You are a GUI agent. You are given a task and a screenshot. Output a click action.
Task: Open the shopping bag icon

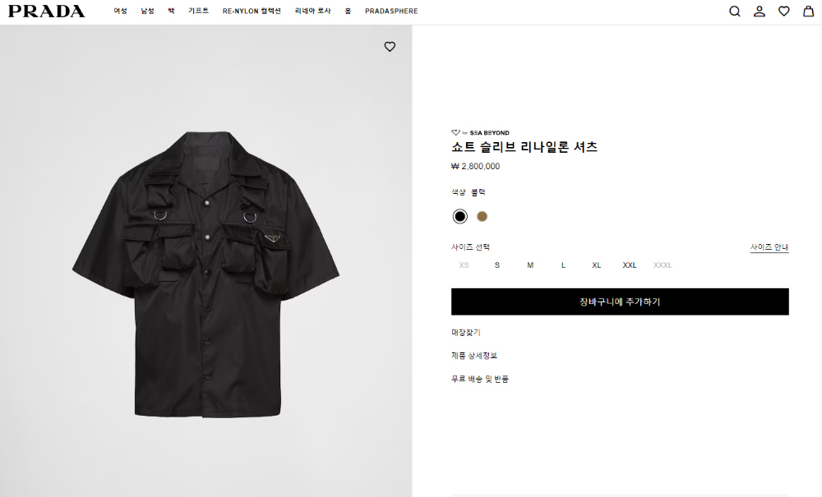(x=808, y=12)
